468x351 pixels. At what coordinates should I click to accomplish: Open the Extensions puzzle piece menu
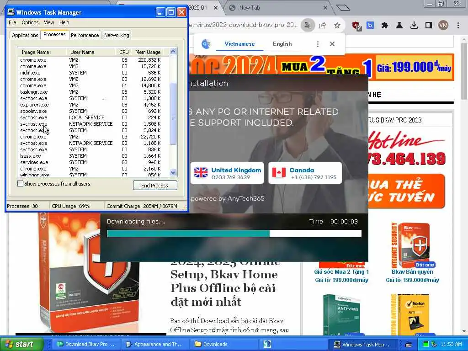click(385, 26)
